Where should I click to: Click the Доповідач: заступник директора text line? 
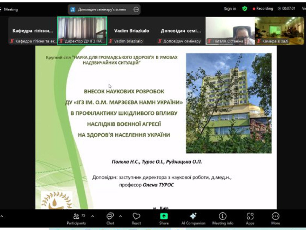point(162,177)
